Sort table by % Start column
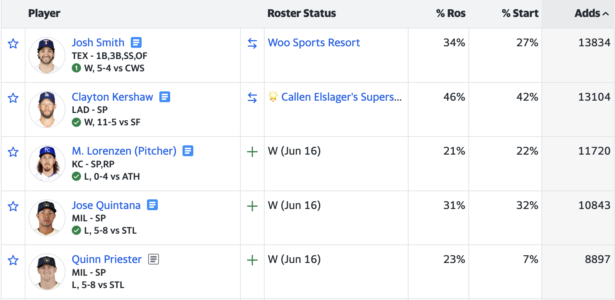 coord(520,13)
